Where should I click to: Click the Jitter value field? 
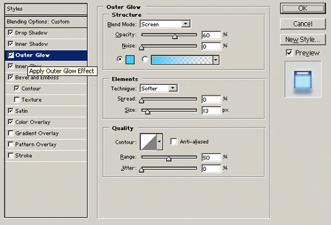pyautogui.click(x=211, y=168)
